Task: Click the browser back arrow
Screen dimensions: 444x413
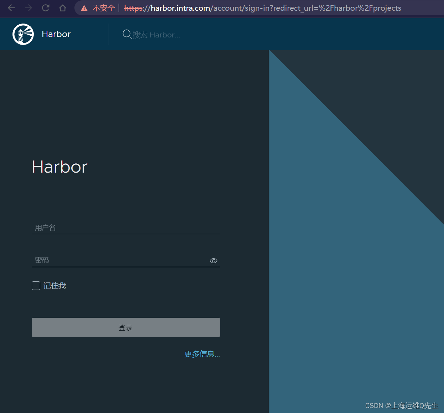Action: pyautogui.click(x=11, y=8)
